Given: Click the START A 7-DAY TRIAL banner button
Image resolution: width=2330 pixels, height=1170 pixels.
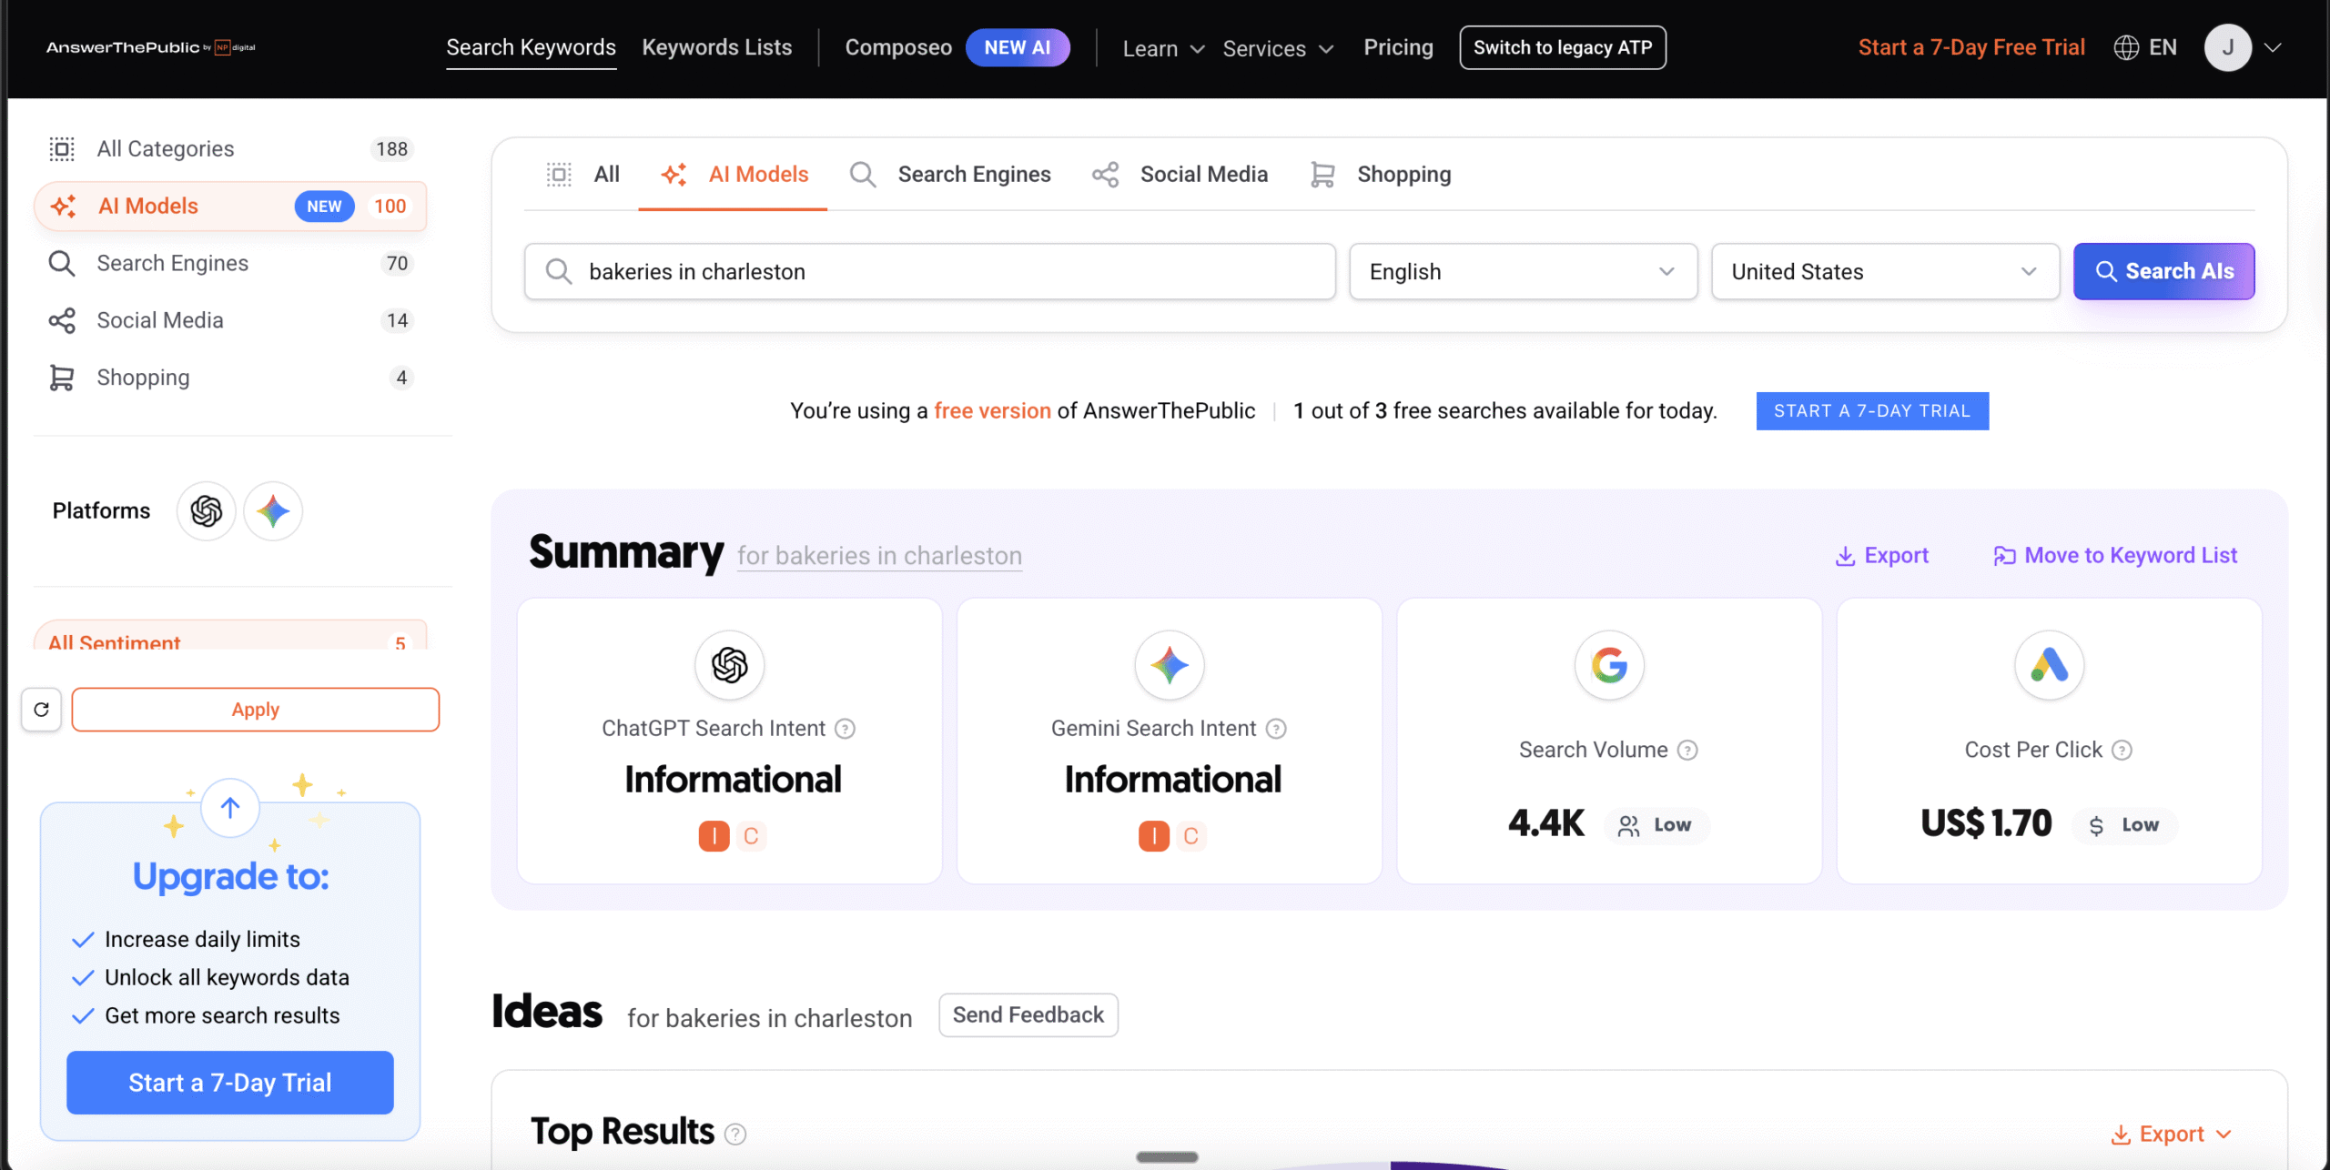Looking at the screenshot, I should pos(1872,411).
